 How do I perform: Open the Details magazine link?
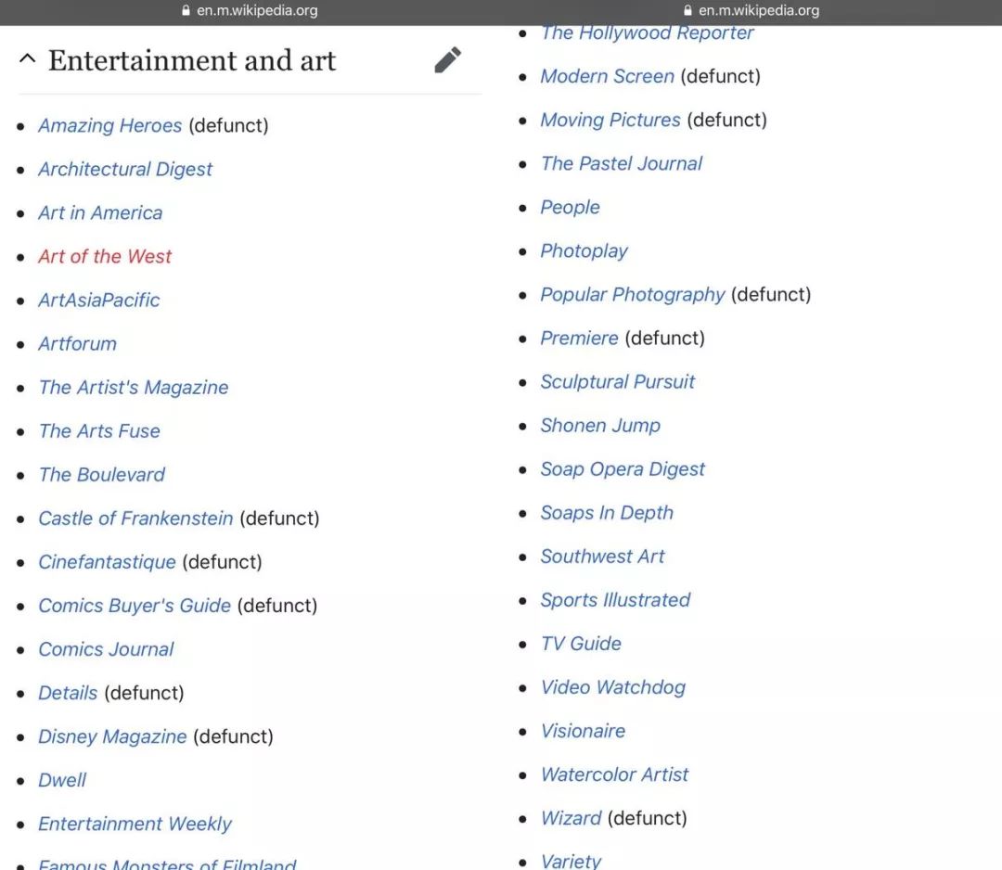click(68, 693)
